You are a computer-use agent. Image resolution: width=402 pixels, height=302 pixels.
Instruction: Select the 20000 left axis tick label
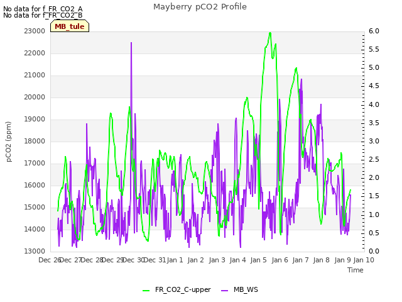(35, 97)
